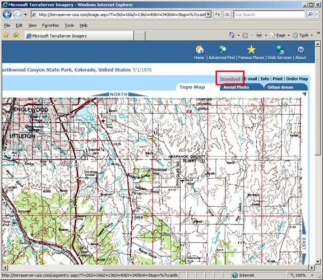The image size is (323, 280).
Task: Open the Favorites menu
Action: point(50,25)
